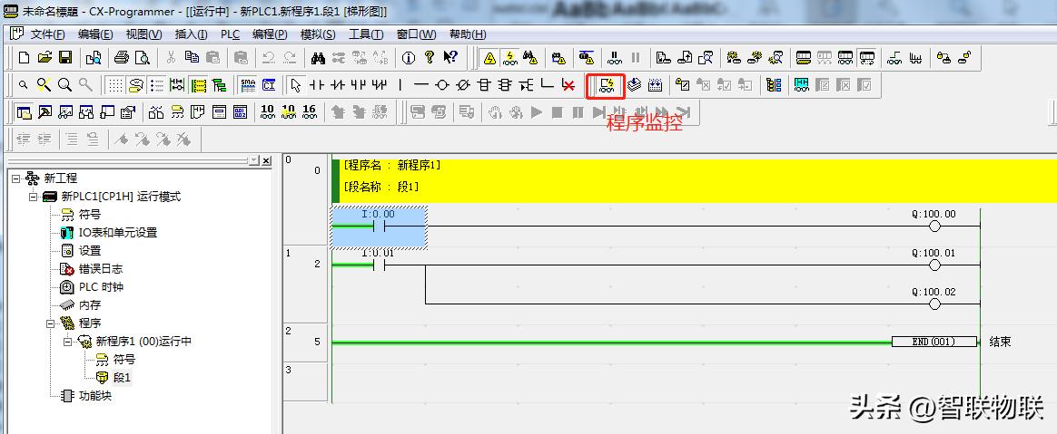
Task: View values in hex 16 format
Action: (x=310, y=112)
